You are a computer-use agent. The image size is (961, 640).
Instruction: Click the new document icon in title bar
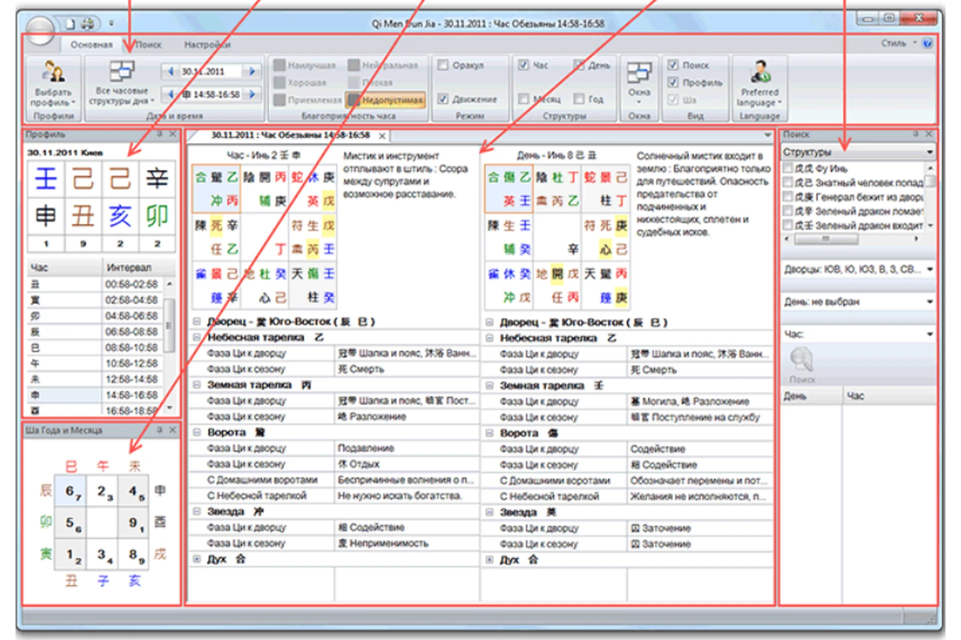(71, 23)
